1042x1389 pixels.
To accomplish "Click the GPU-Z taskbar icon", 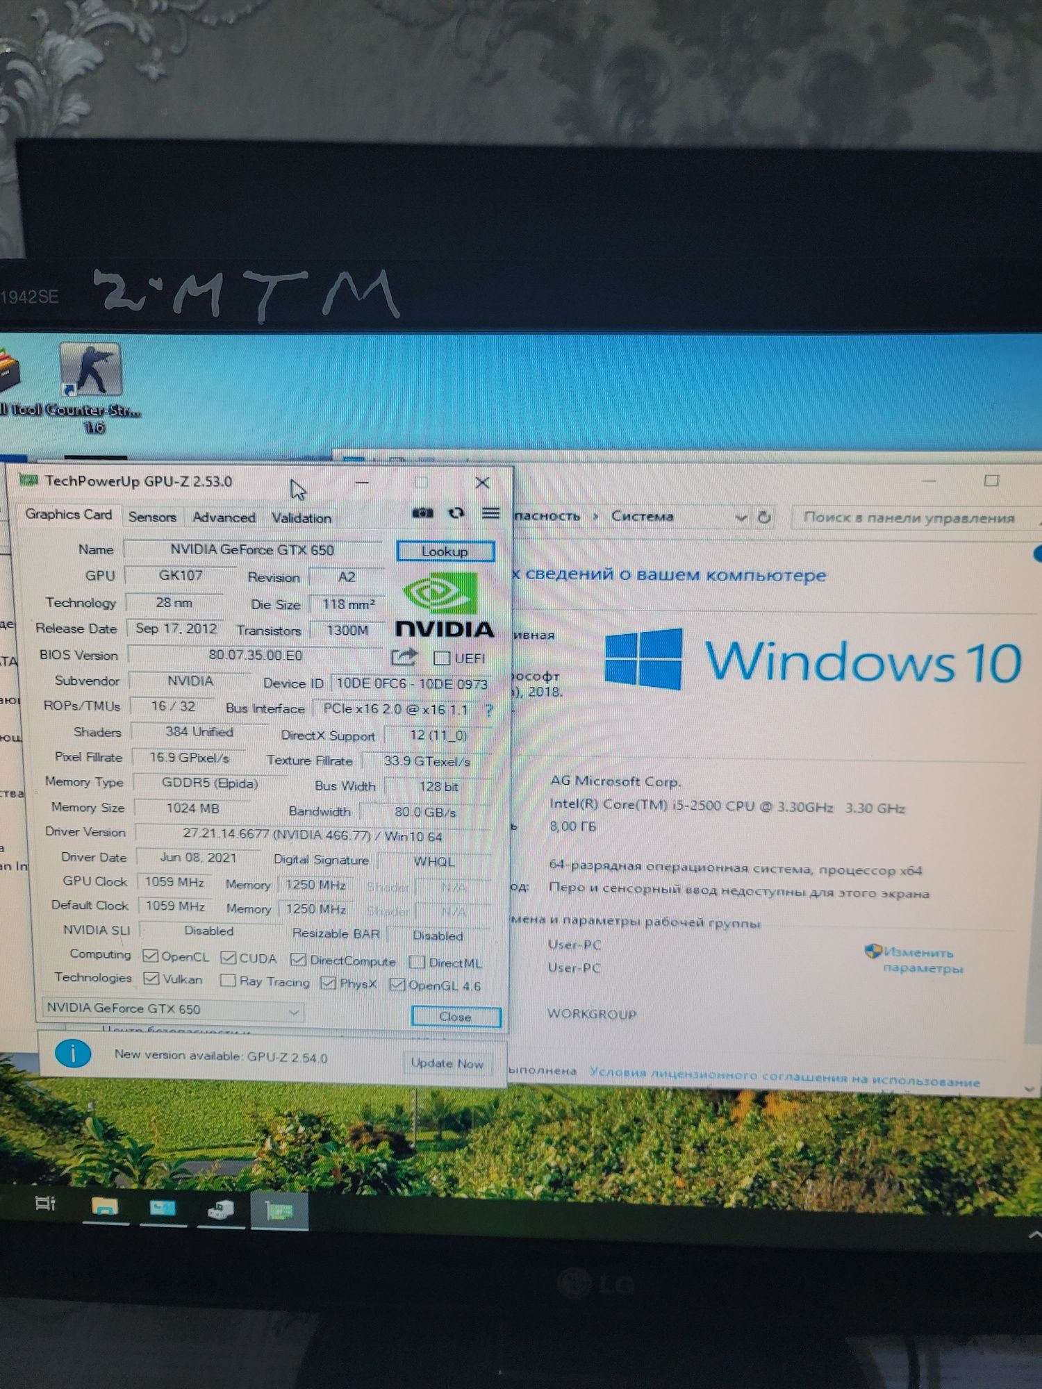I will tap(279, 1212).
